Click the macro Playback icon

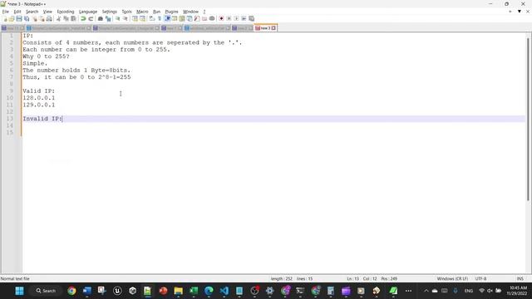[236, 18]
